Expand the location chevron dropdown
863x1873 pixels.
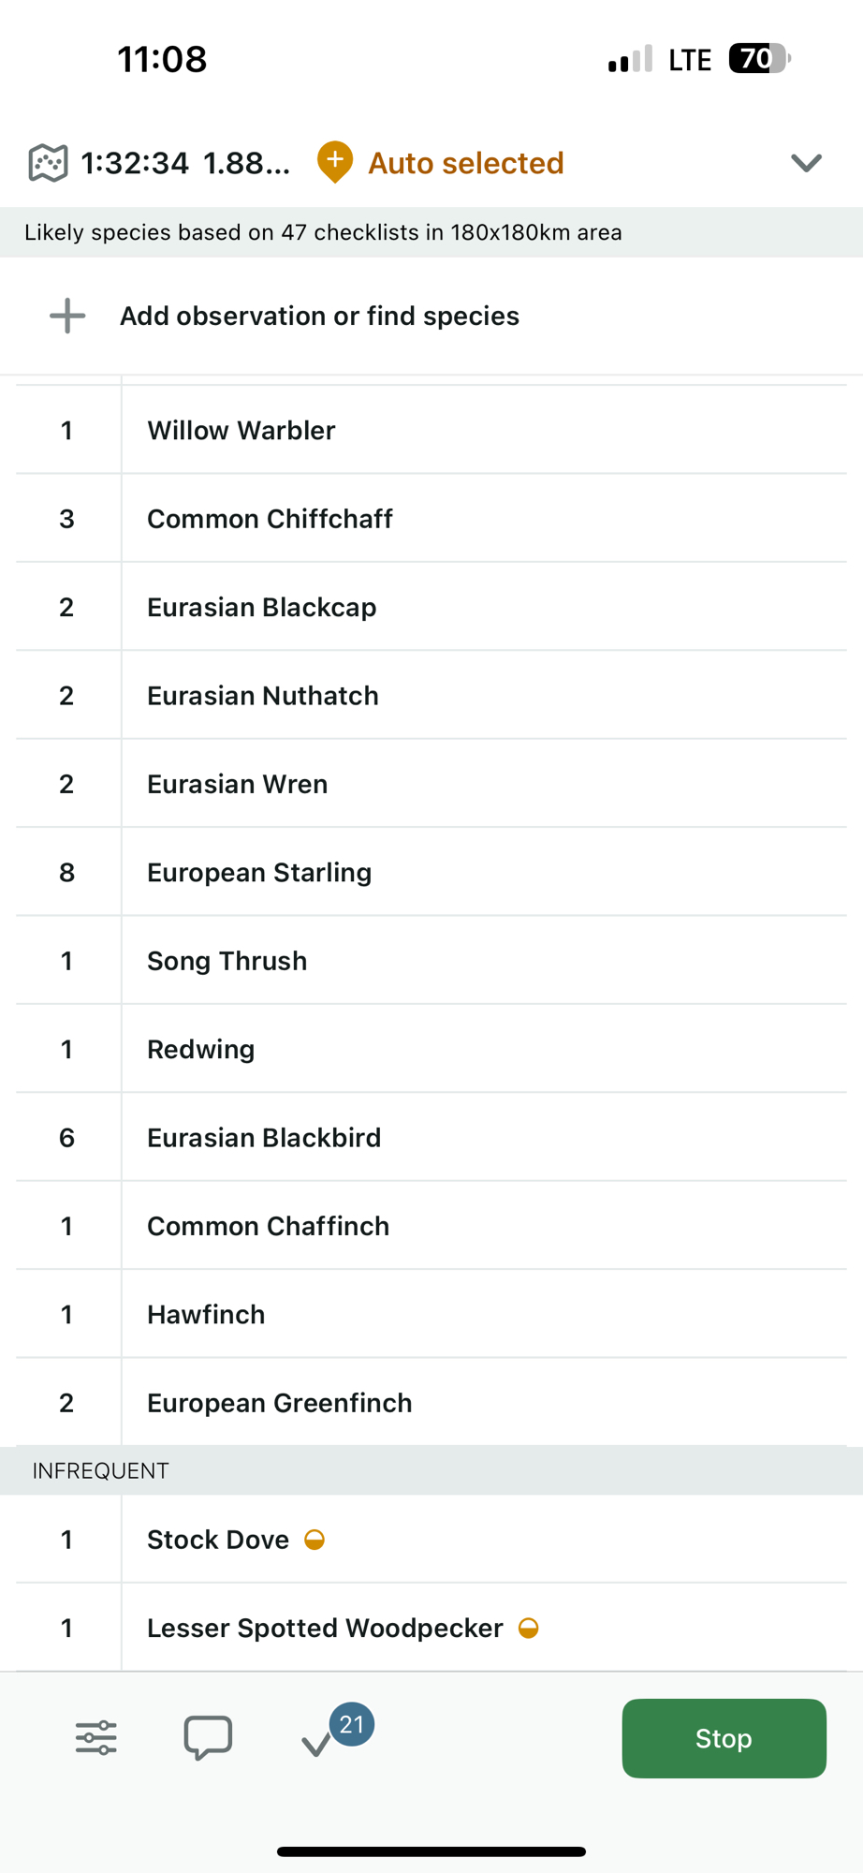(806, 163)
